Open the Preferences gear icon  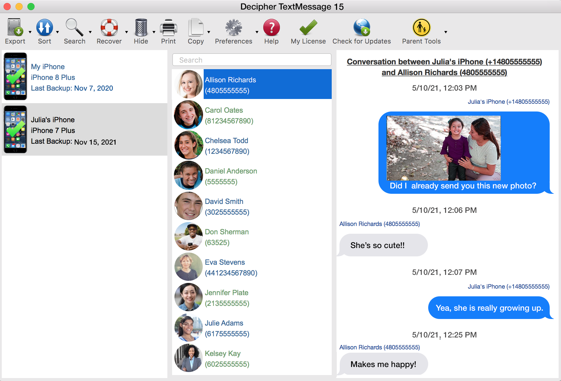[233, 28]
